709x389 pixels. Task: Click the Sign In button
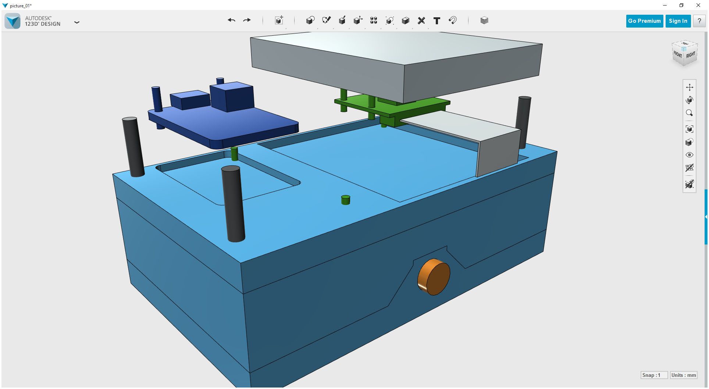click(678, 21)
